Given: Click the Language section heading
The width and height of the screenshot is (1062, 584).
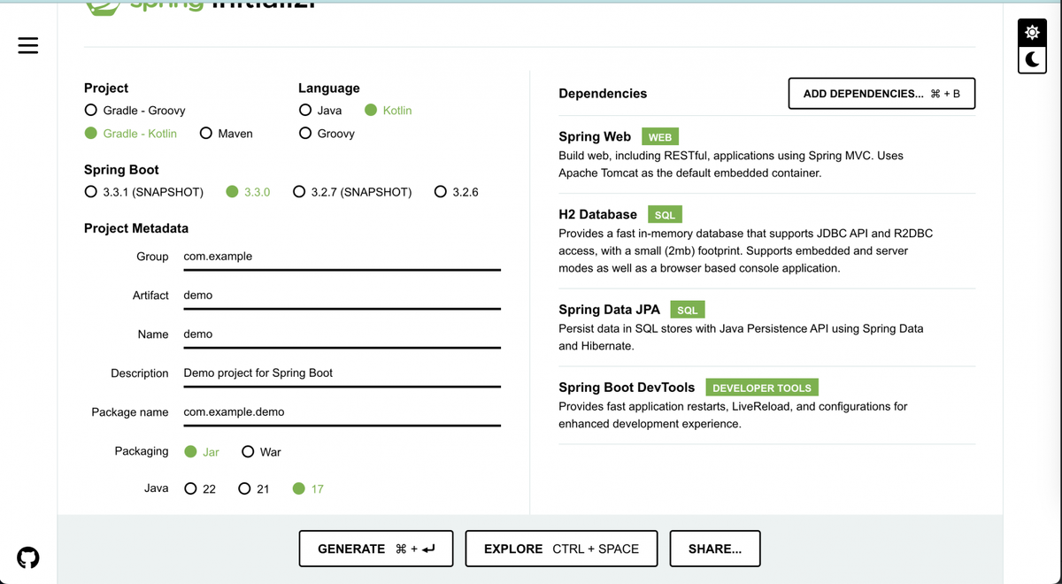Looking at the screenshot, I should [x=329, y=88].
